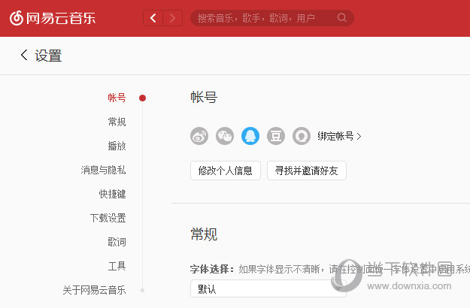Bind the Douban account icon
Viewport: 470px width, 308px height.
[276, 136]
